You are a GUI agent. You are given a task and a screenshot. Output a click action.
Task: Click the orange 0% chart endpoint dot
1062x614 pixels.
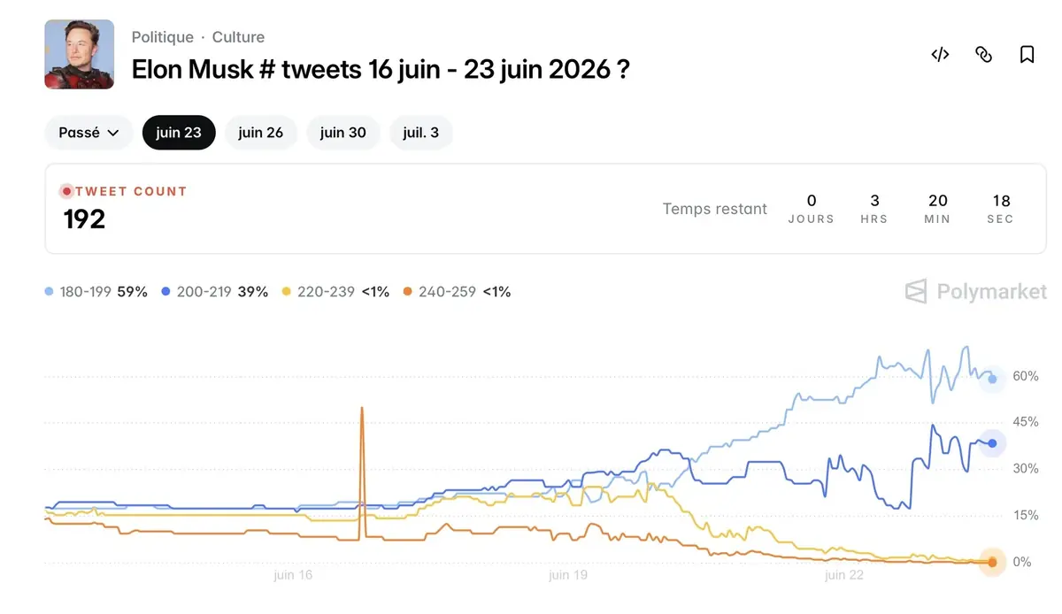pos(992,562)
